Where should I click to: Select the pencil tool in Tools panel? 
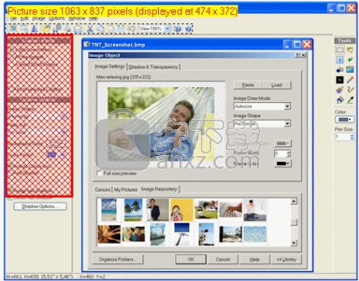pos(350,80)
